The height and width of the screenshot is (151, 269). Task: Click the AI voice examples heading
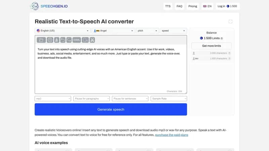pos(51,143)
